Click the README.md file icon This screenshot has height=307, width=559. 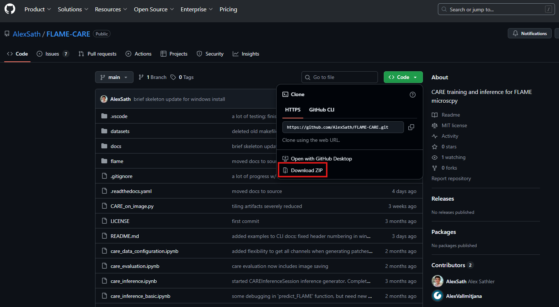pos(104,236)
